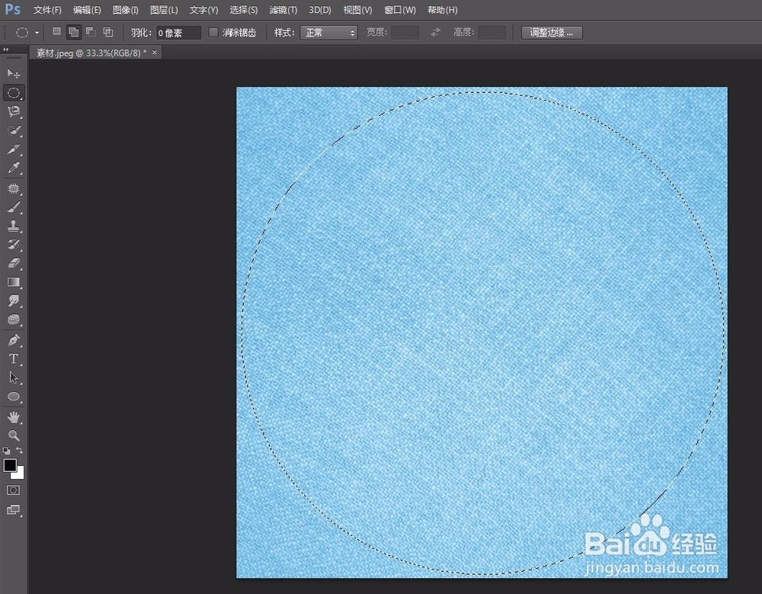
Task: Select the Zoom magnifier tool
Action: pyautogui.click(x=14, y=435)
